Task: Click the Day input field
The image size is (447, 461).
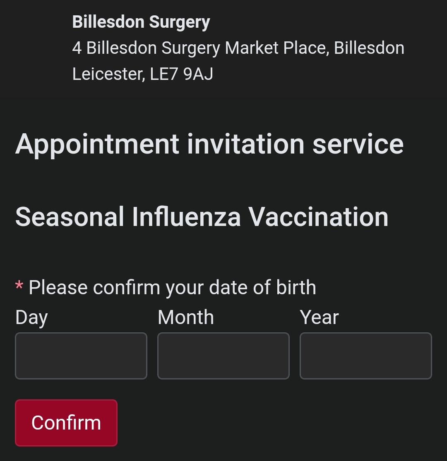Action: tap(81, 356)
